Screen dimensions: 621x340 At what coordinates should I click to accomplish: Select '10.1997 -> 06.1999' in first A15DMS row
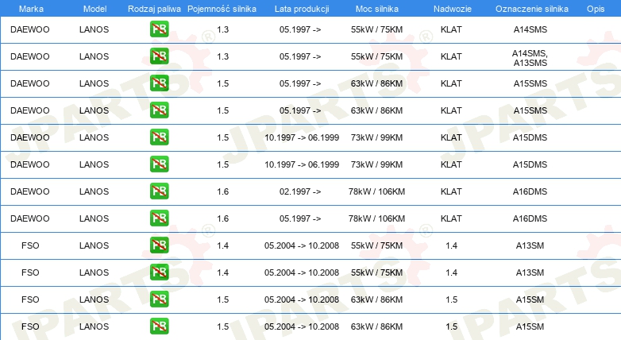pos(302,138)
